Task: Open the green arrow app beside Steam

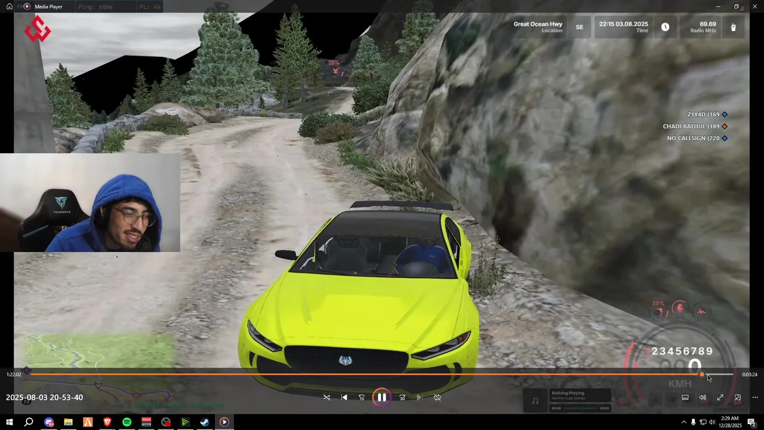Action: (x=185, y=422)
